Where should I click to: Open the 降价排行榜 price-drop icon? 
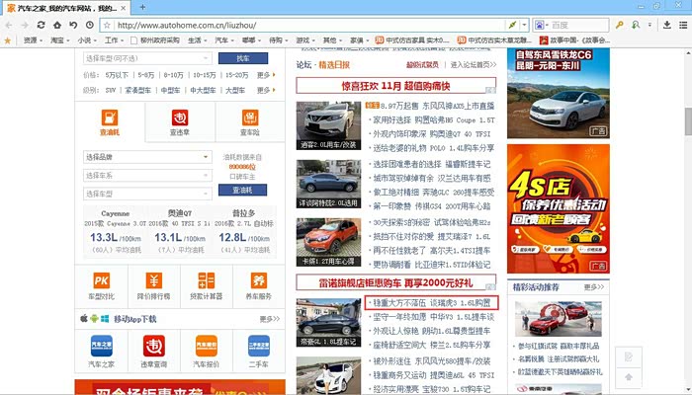point(154,281)
